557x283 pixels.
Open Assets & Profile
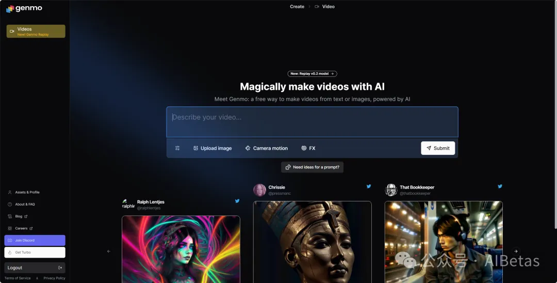tap(24, 192)
